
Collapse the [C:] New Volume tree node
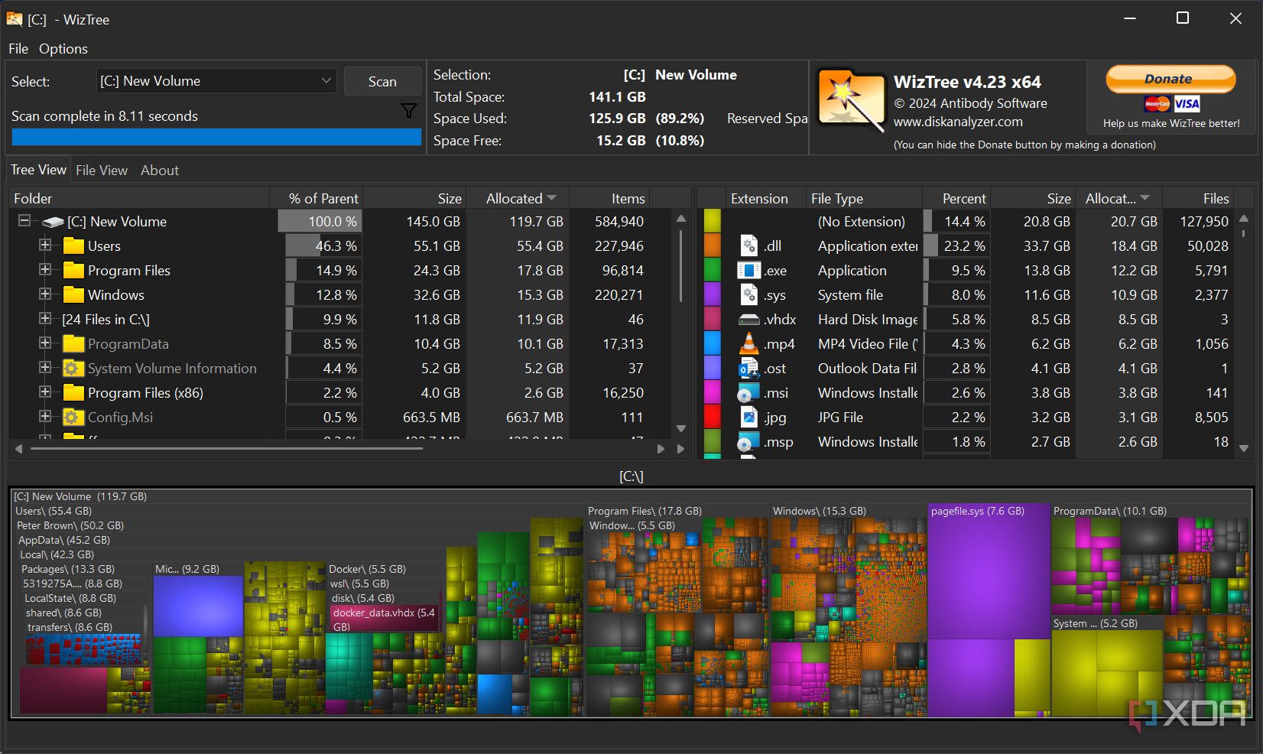pos(24,220)
